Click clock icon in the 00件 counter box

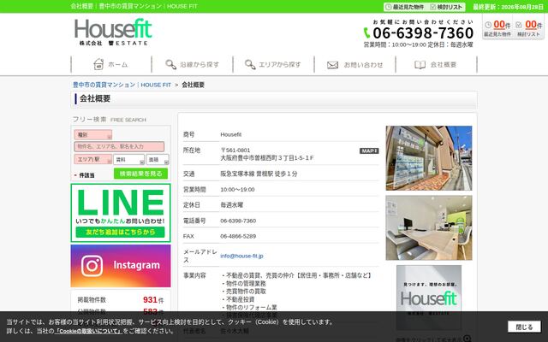coord(488,25)
